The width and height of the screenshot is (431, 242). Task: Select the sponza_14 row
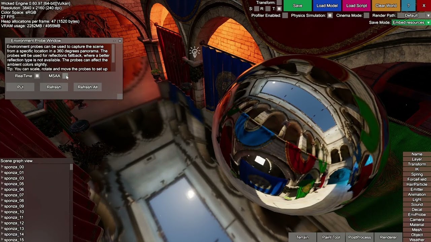pyautogui.click(x=35, y=234)
